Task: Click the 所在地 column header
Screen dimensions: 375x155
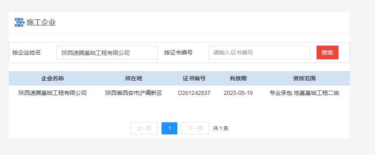Action: point(134,78)
